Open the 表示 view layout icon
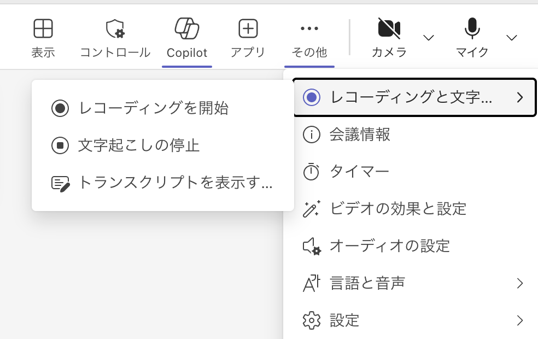Screen dimensions: 538x339 click(43, 28)
